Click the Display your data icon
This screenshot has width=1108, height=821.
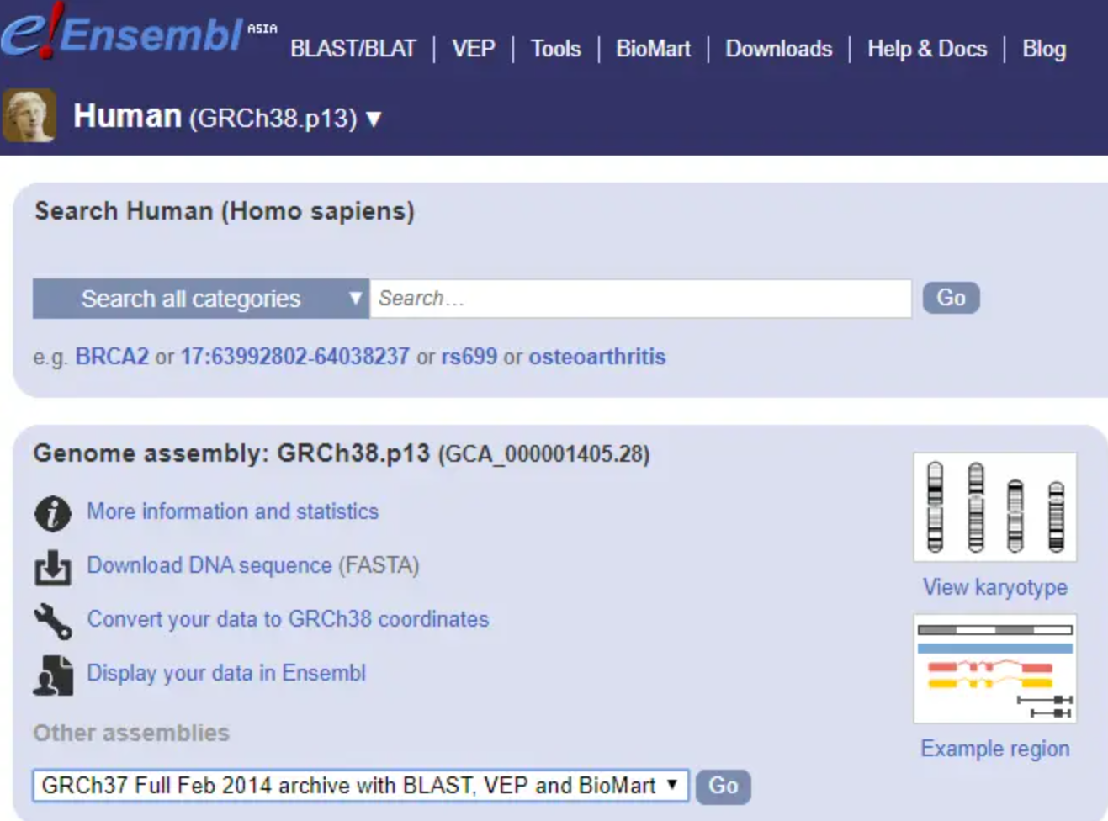coord(50,672)
